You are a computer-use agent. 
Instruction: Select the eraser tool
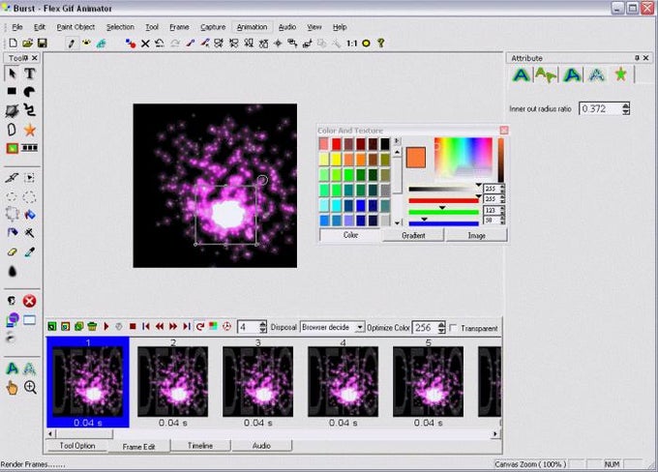click(x=13, y=251)
